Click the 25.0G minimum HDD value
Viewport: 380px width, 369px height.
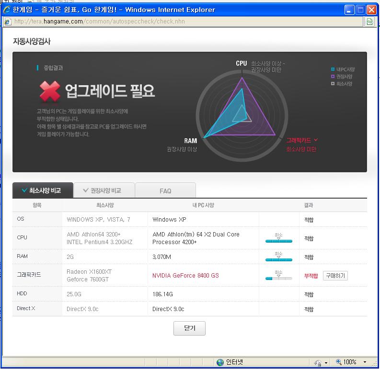click(74, 294)
